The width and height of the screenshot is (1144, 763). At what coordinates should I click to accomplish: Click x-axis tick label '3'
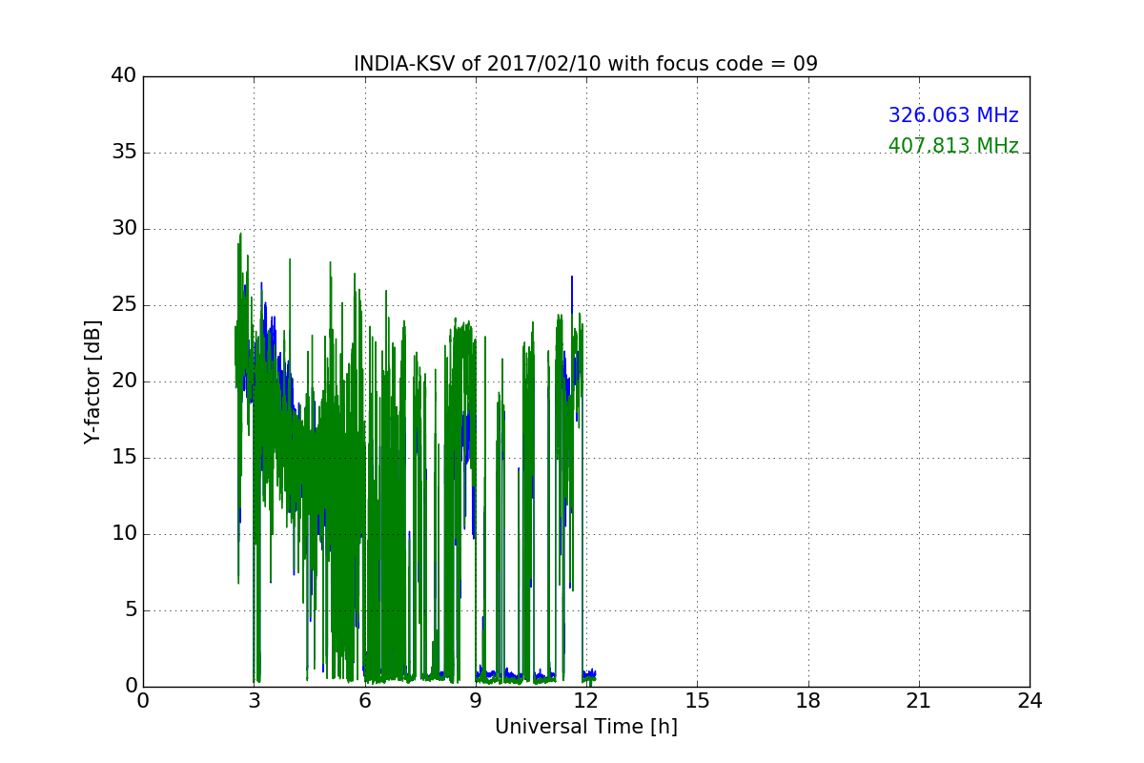(254, 701)
